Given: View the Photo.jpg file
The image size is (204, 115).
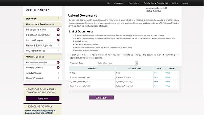Looking at the screenshot, I should 156,73.
